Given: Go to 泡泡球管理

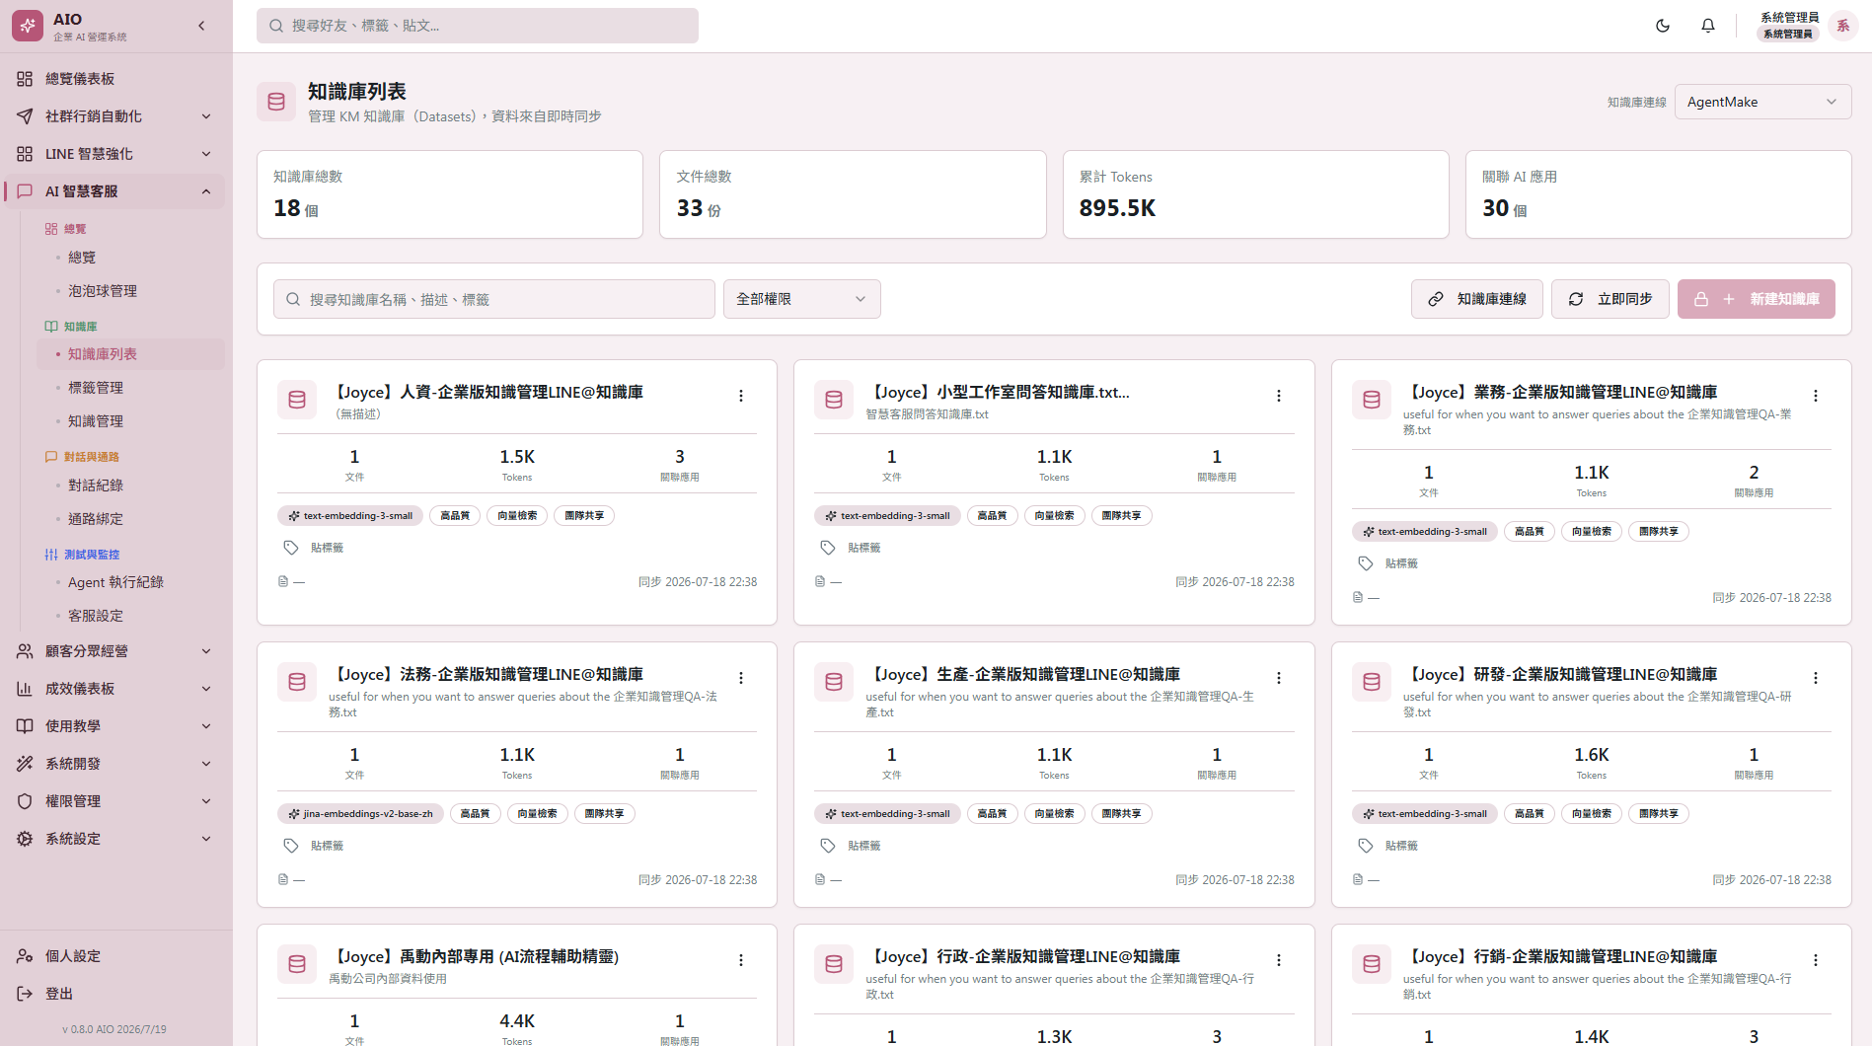Looking at the screenshot, I should tap(131, 291).
